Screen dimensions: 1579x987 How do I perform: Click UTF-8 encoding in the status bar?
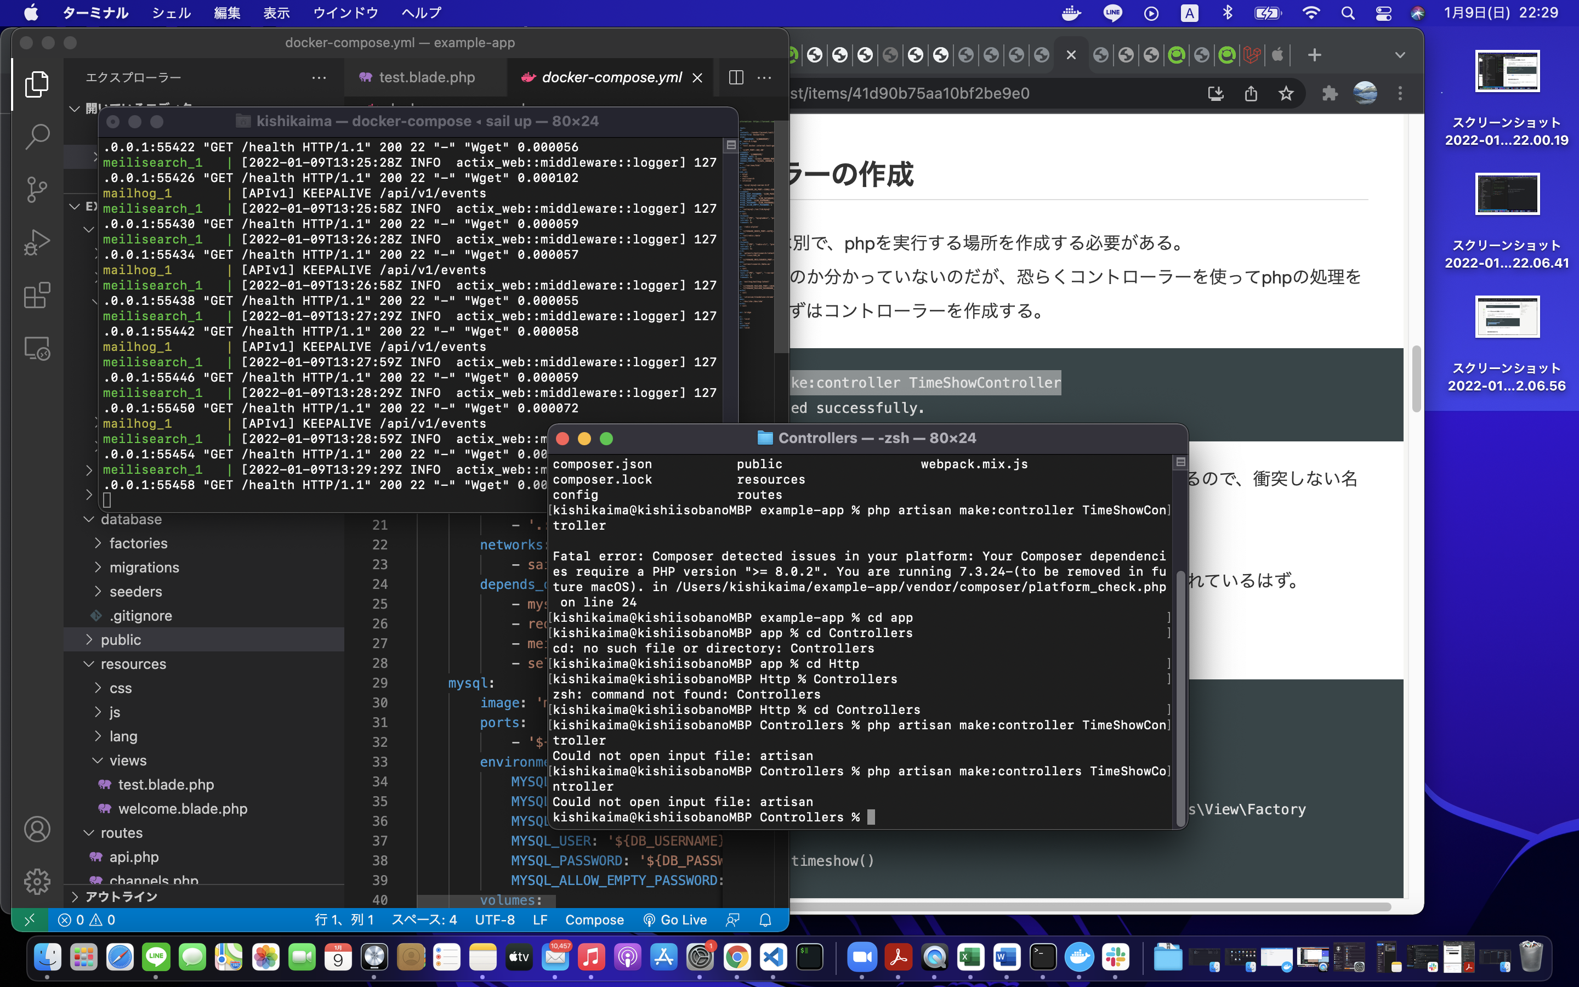tap(495, 919)
